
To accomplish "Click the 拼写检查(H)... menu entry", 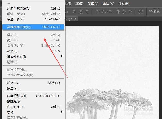I will [x=33, y=70].
